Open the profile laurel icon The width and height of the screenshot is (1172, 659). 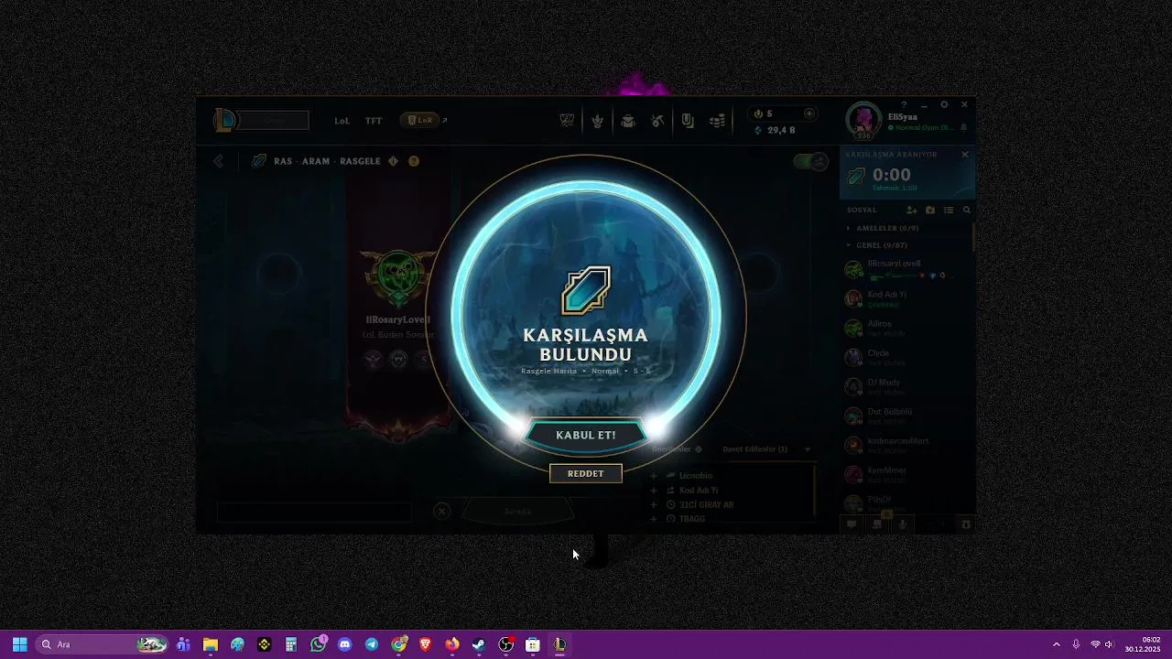tap(598, 121)
